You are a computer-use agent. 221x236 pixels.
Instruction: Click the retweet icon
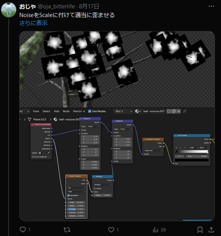tap(67, 230)
